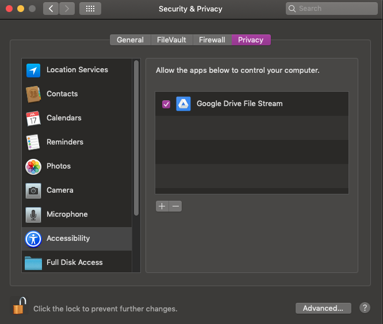This screenshot has width=383, height=324.
Task: Select Location Services arrow icon
Action: [33, 70]
